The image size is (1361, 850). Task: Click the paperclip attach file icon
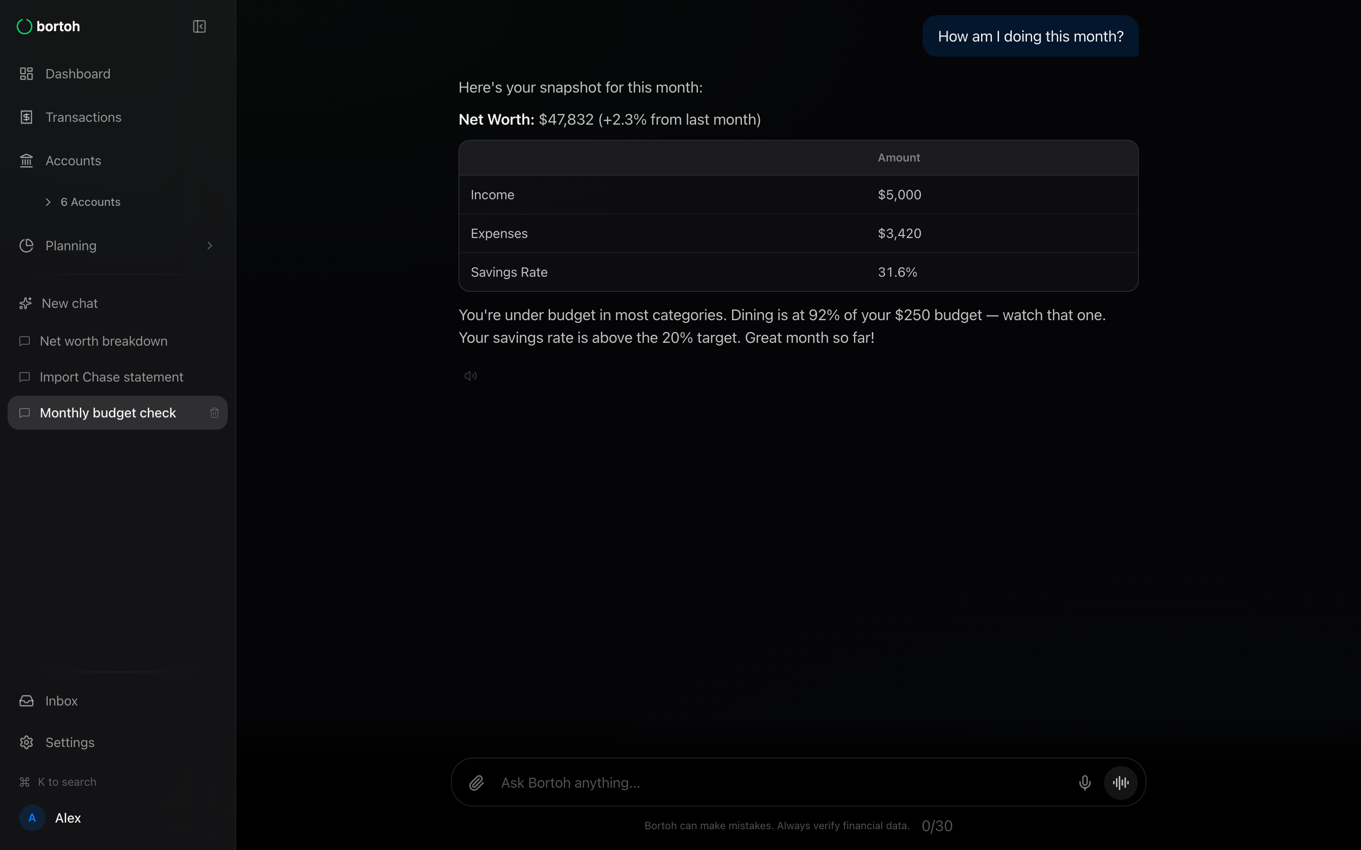pos(476,782)
